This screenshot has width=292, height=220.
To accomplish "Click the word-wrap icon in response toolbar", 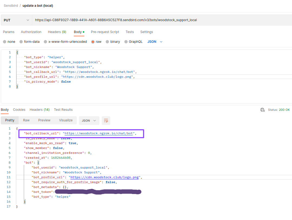I will click(x=106, y=121).
